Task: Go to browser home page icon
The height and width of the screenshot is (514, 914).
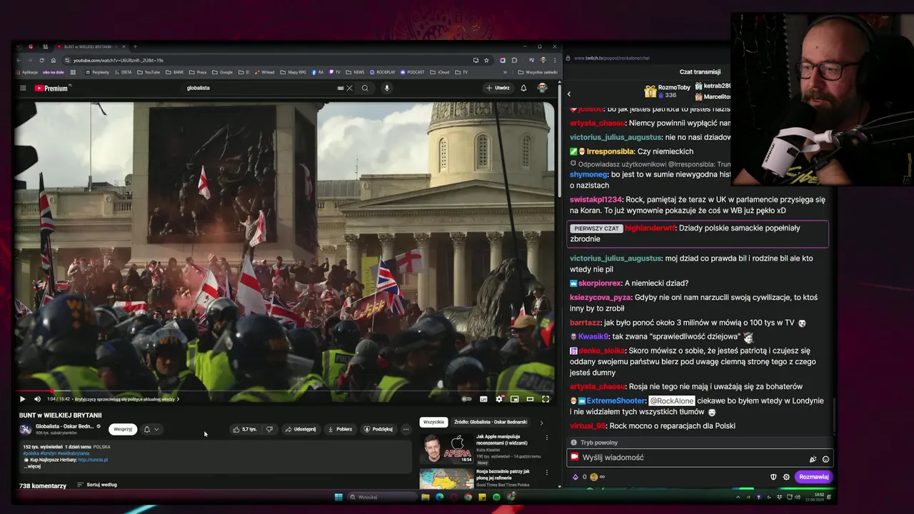Action: (53, 60)
